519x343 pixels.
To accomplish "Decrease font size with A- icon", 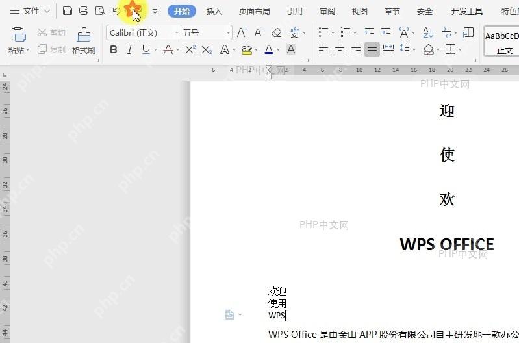I will pos(259,32).
